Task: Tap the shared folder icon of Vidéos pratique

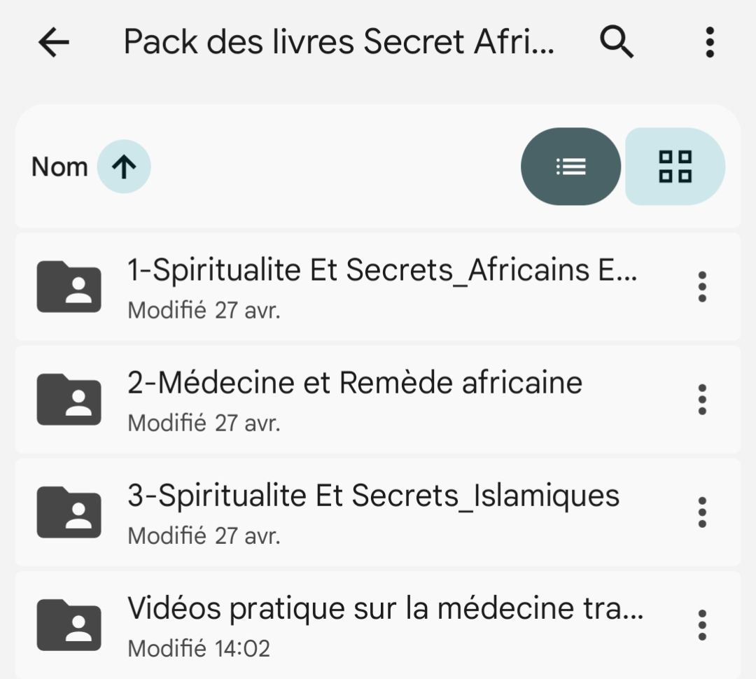Action: tap(69, 626)
